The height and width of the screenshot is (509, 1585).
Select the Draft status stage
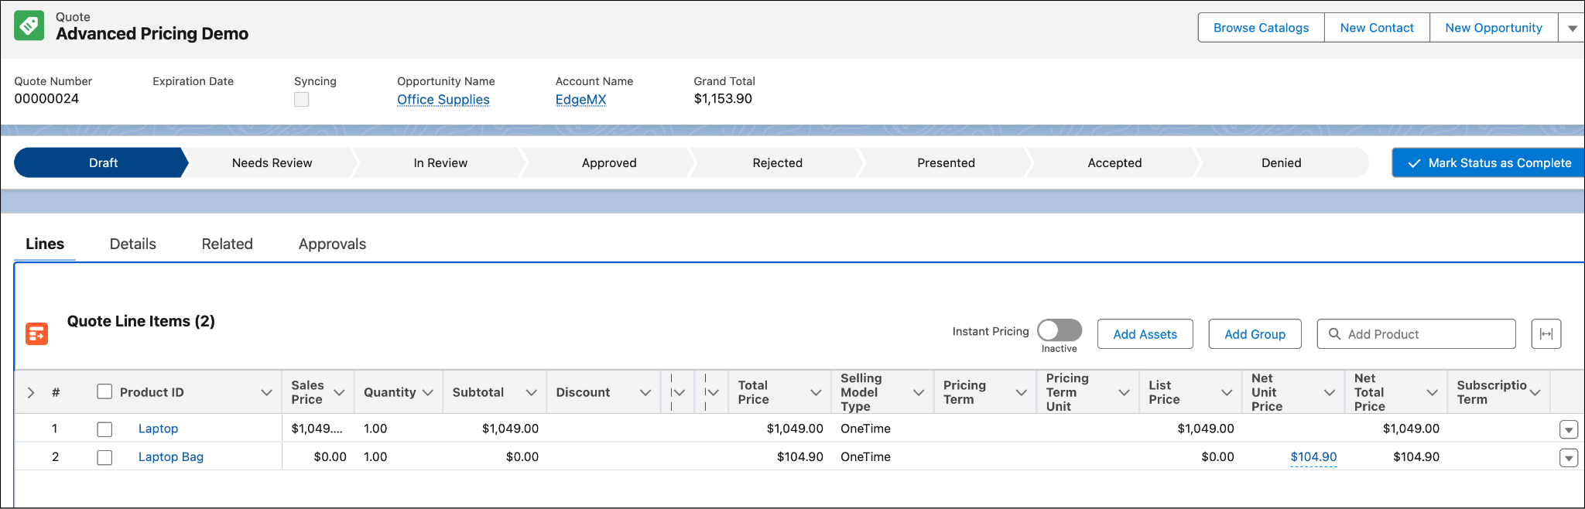[101, 162]
